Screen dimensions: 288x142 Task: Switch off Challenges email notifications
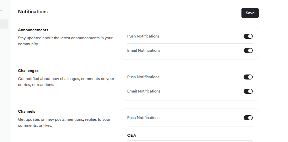tap(248, 91)
